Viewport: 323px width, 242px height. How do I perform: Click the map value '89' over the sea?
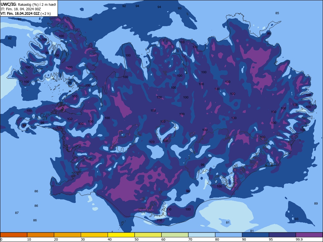pyautogui.click(x=316, y=204)
